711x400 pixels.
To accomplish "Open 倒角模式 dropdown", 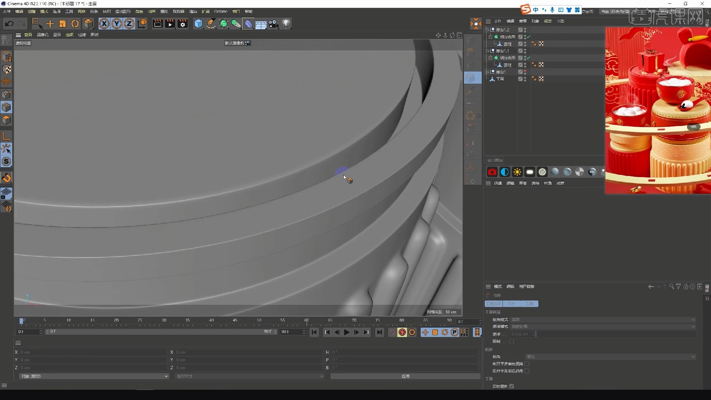I will 603,320.
